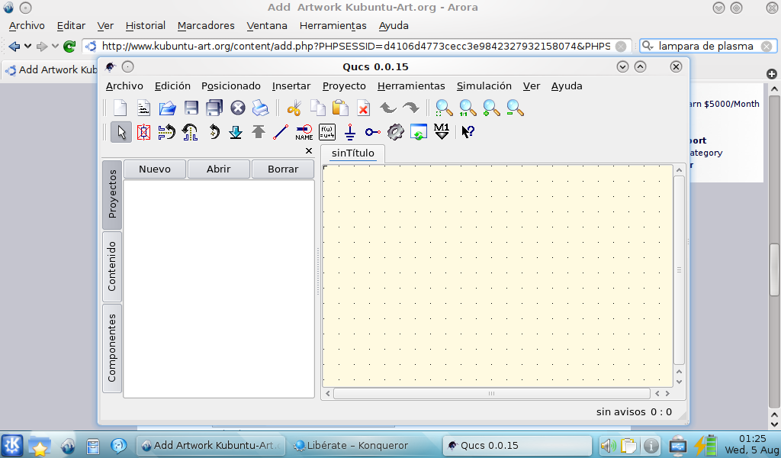The image size is (781, 458).
Task: Open a file with the folder icon
Action: 167,108
